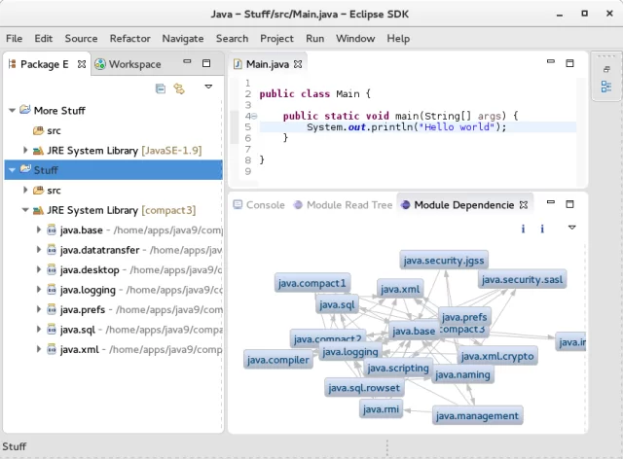This screenshot has width=623, height=459.
Task: Click Collapse All icon in Package Explorer
Action: click(161, 88)
